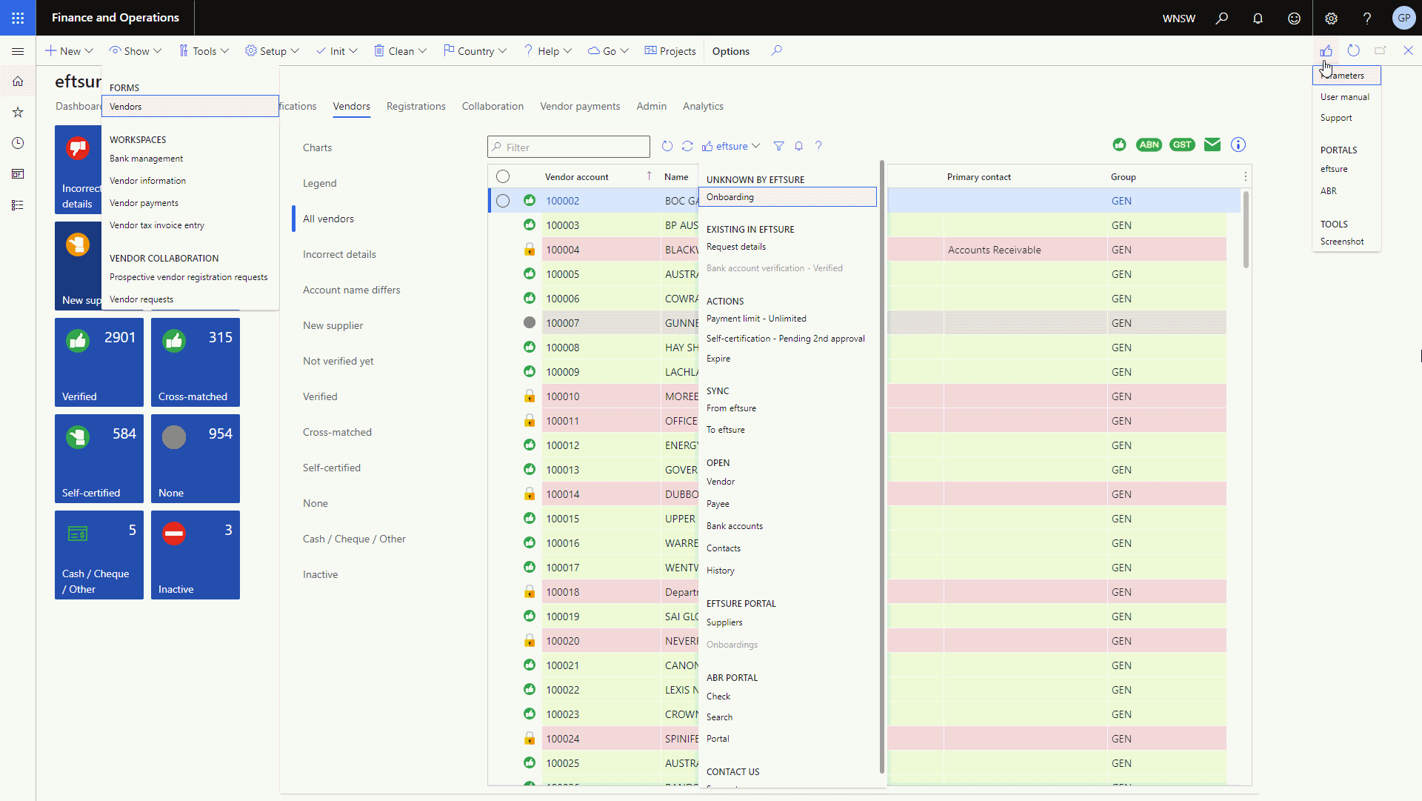Select Onboarding in the eftsure menu
Image resolution: width=1422 pixels, height=801 pixels.
pos(788,197)
